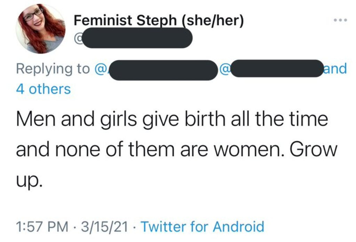
Task: Click the tweet line "Men and girls give birth"
Action: coord(172,119)
